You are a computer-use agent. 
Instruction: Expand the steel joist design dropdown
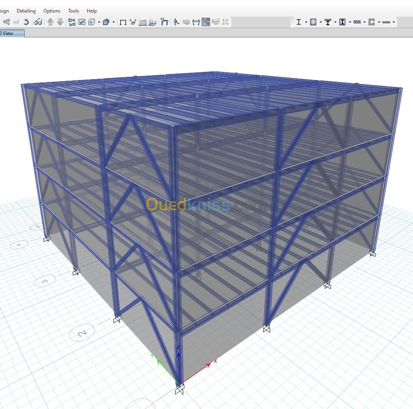(x=364, y=22)
